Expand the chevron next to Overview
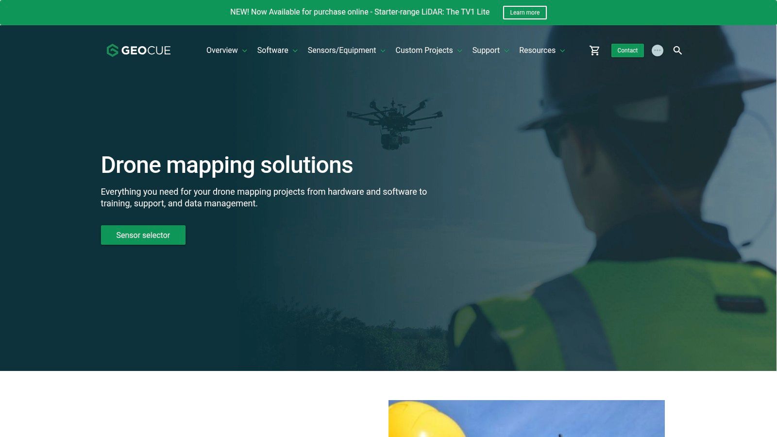777x437 pixels. [x=245, y=51]
